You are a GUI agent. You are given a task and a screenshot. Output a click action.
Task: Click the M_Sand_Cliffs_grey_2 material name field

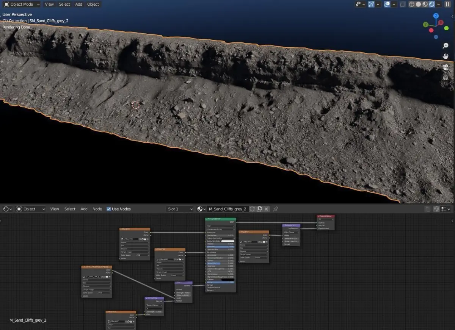227,209
